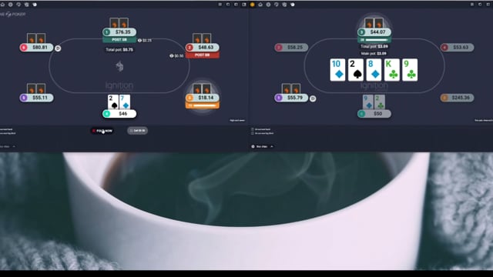Click folded 9 of diamonds hole card
The image size is (493, 277).
(x=368, y=102)
